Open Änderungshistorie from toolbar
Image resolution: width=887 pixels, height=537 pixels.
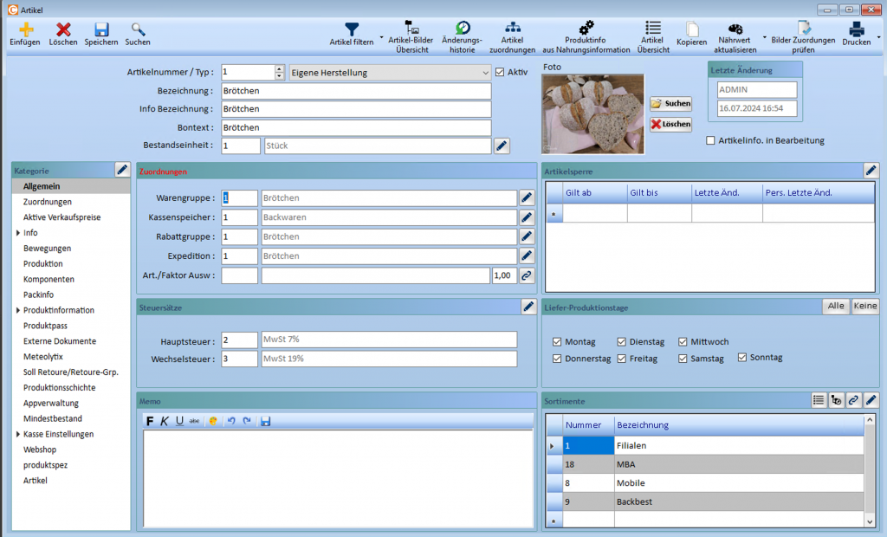click(463, 29)
